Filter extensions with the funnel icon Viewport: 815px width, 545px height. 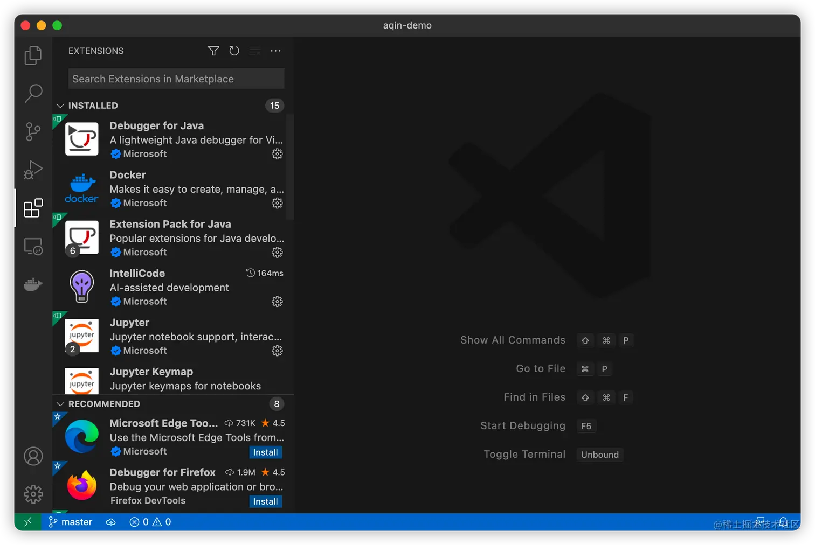[213, 51]
